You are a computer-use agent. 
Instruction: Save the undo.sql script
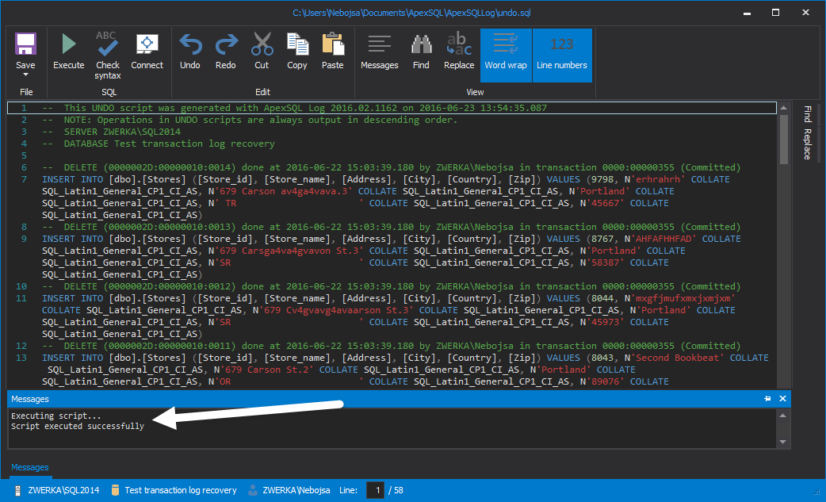(25, 51)
